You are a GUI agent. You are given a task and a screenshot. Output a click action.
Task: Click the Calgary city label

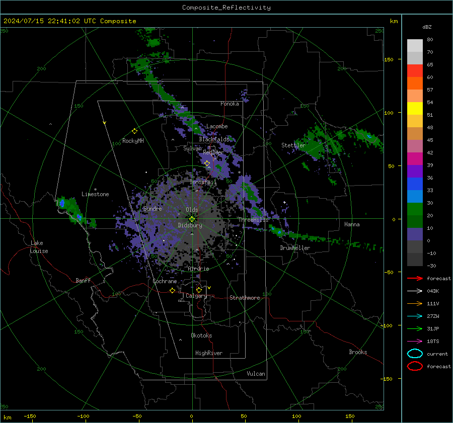click(196, 296)
